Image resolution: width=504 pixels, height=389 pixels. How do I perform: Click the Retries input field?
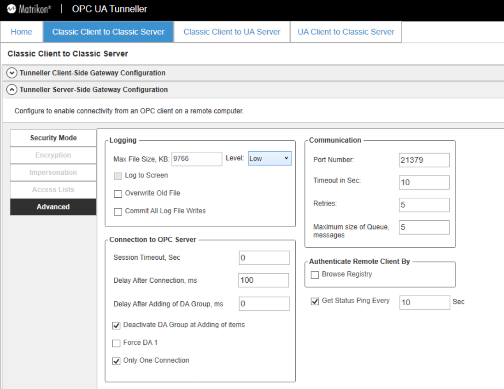tap(424, 205)
